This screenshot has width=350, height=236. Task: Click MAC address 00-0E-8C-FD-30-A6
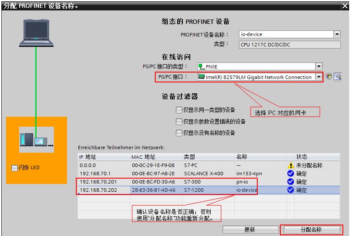153,182
